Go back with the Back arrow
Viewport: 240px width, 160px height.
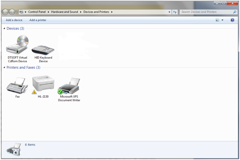(x=5, y=12)
